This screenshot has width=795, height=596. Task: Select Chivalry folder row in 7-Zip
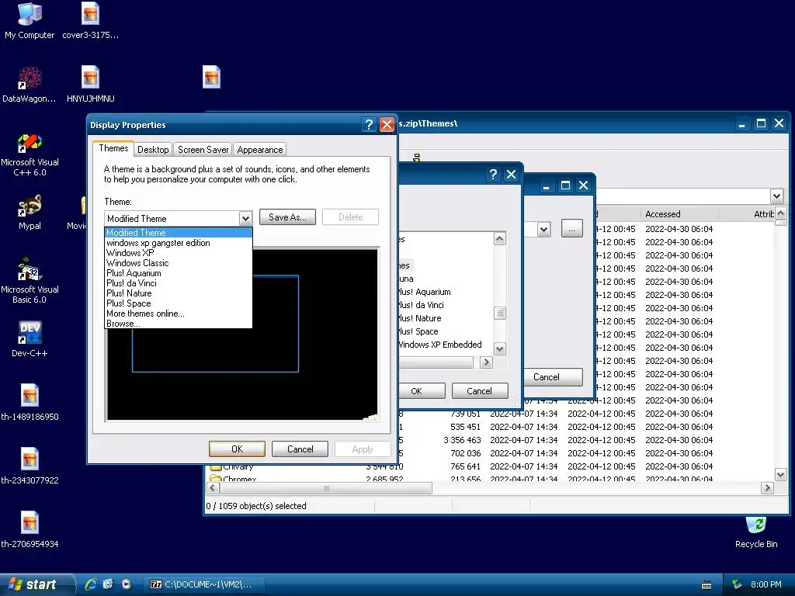click(238, 466)
